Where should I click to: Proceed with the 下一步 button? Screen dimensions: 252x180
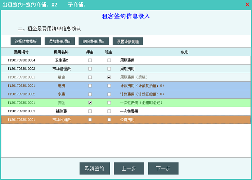(163, 168)
